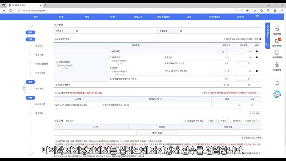Go back using browser back arrow
The image size is (286, 161).
pos(4,11)
